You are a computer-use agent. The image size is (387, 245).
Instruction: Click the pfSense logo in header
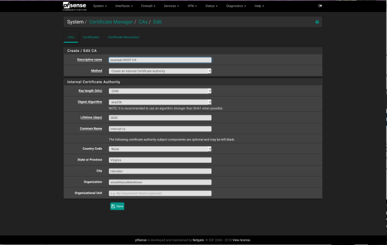[74, 6]
